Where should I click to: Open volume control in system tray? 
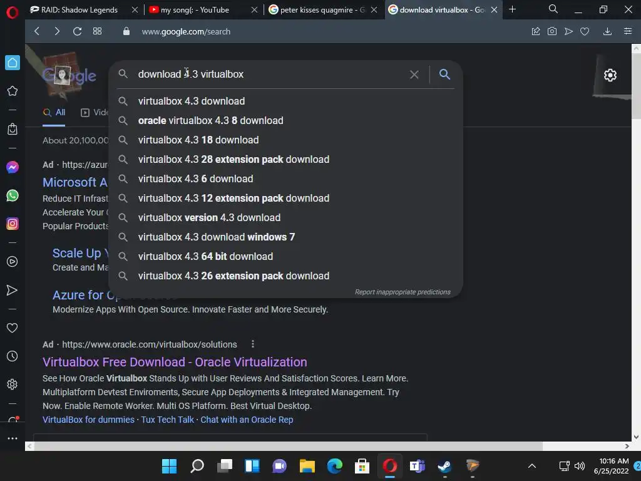[x=580, y=466]
